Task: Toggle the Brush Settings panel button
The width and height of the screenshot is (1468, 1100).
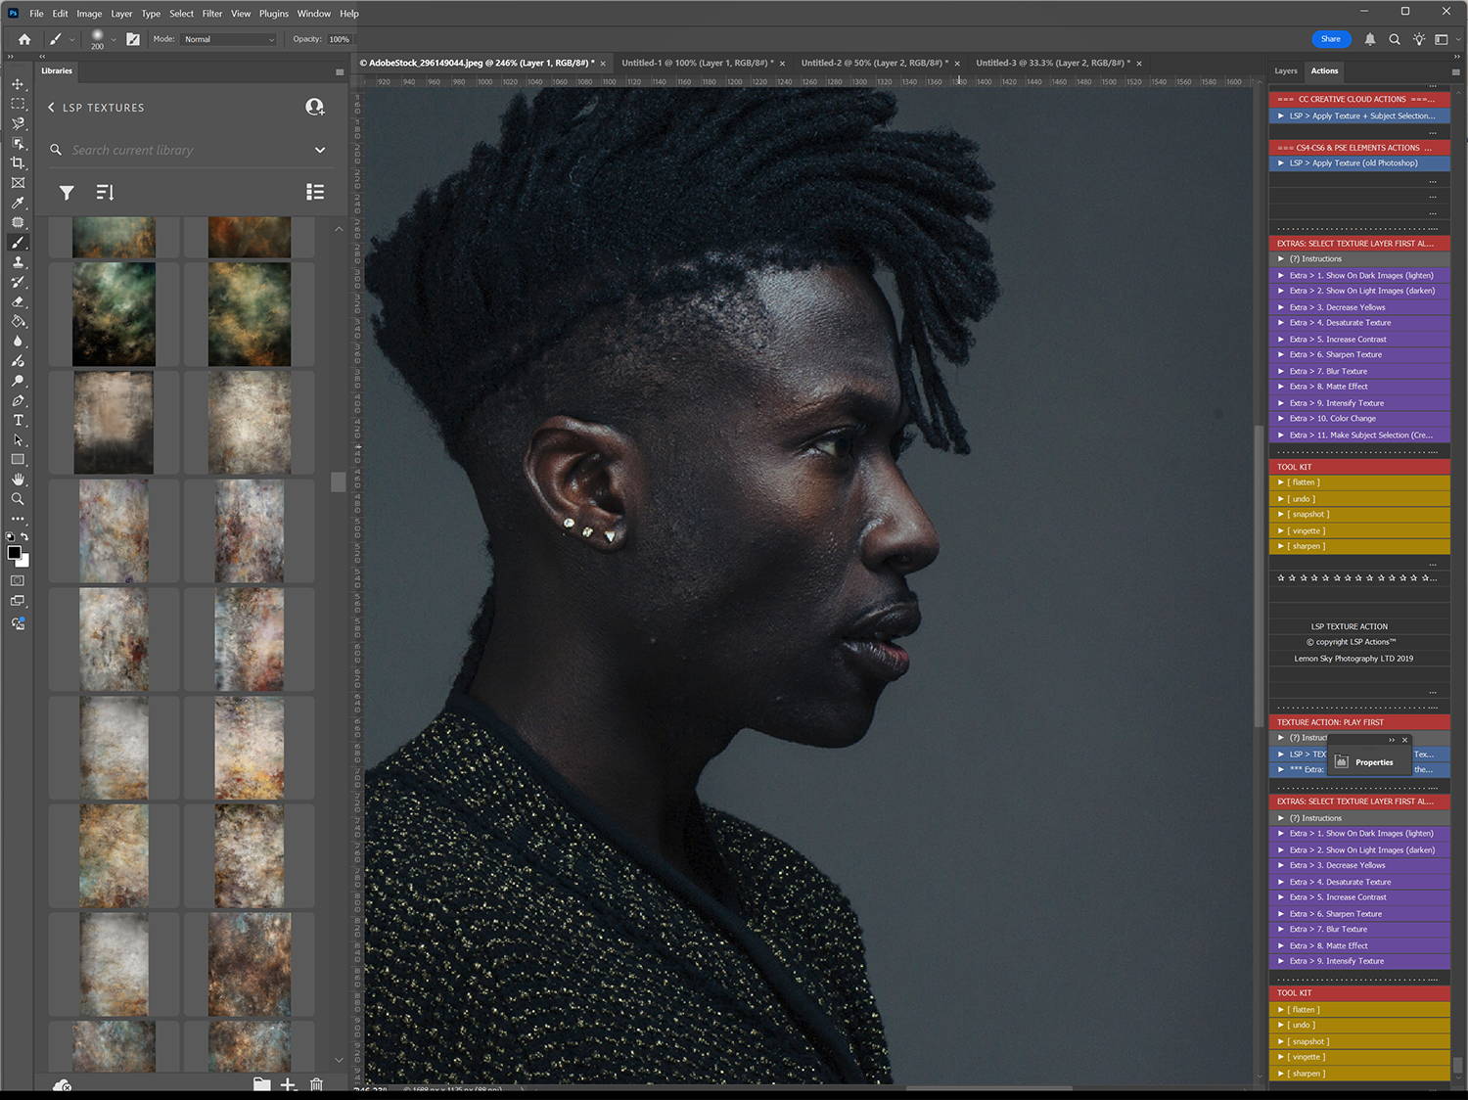Action: click(133, 39)
